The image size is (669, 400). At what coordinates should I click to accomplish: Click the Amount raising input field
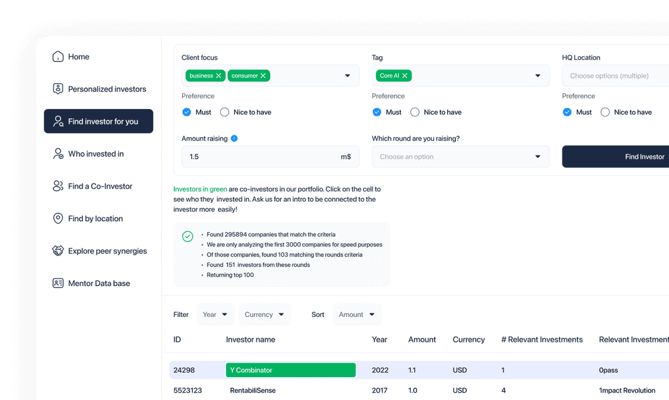point(260,157)
